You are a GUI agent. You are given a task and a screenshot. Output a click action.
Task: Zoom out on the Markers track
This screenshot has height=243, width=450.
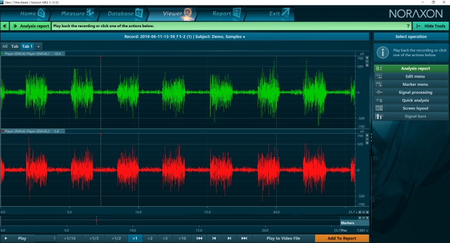[363, 218]
